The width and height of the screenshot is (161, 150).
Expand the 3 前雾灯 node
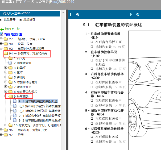tap(6, 68)
